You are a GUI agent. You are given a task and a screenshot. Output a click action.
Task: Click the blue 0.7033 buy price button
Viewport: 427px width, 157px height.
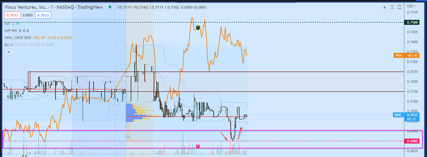(44, 15)
